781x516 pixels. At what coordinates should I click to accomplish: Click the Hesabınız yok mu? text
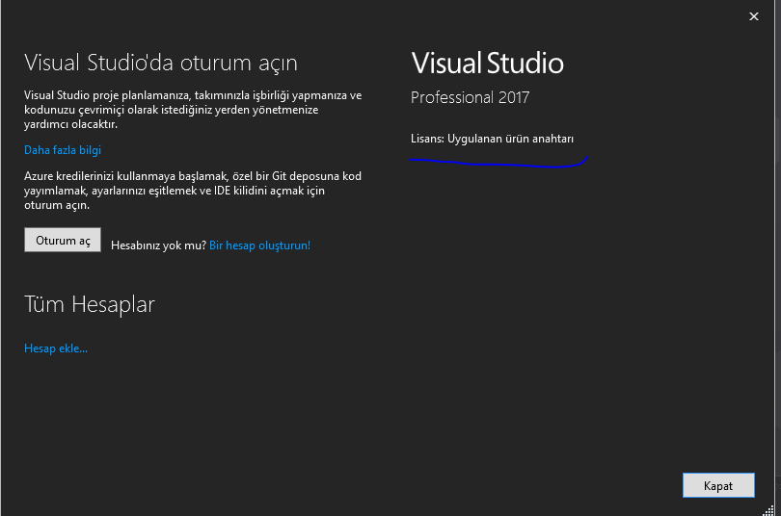[158, 245]
